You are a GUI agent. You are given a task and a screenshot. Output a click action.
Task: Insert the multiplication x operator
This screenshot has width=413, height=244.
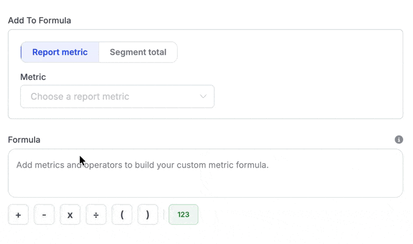click(x=70, y=215)
